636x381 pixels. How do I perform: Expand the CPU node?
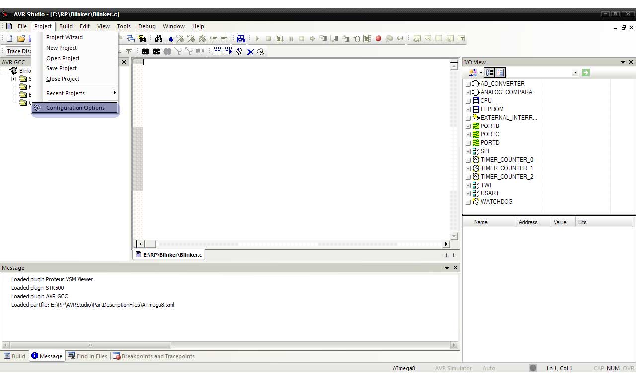(468, 101)
